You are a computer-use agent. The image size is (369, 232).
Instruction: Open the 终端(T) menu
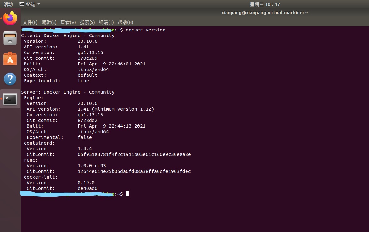[106, 22]
